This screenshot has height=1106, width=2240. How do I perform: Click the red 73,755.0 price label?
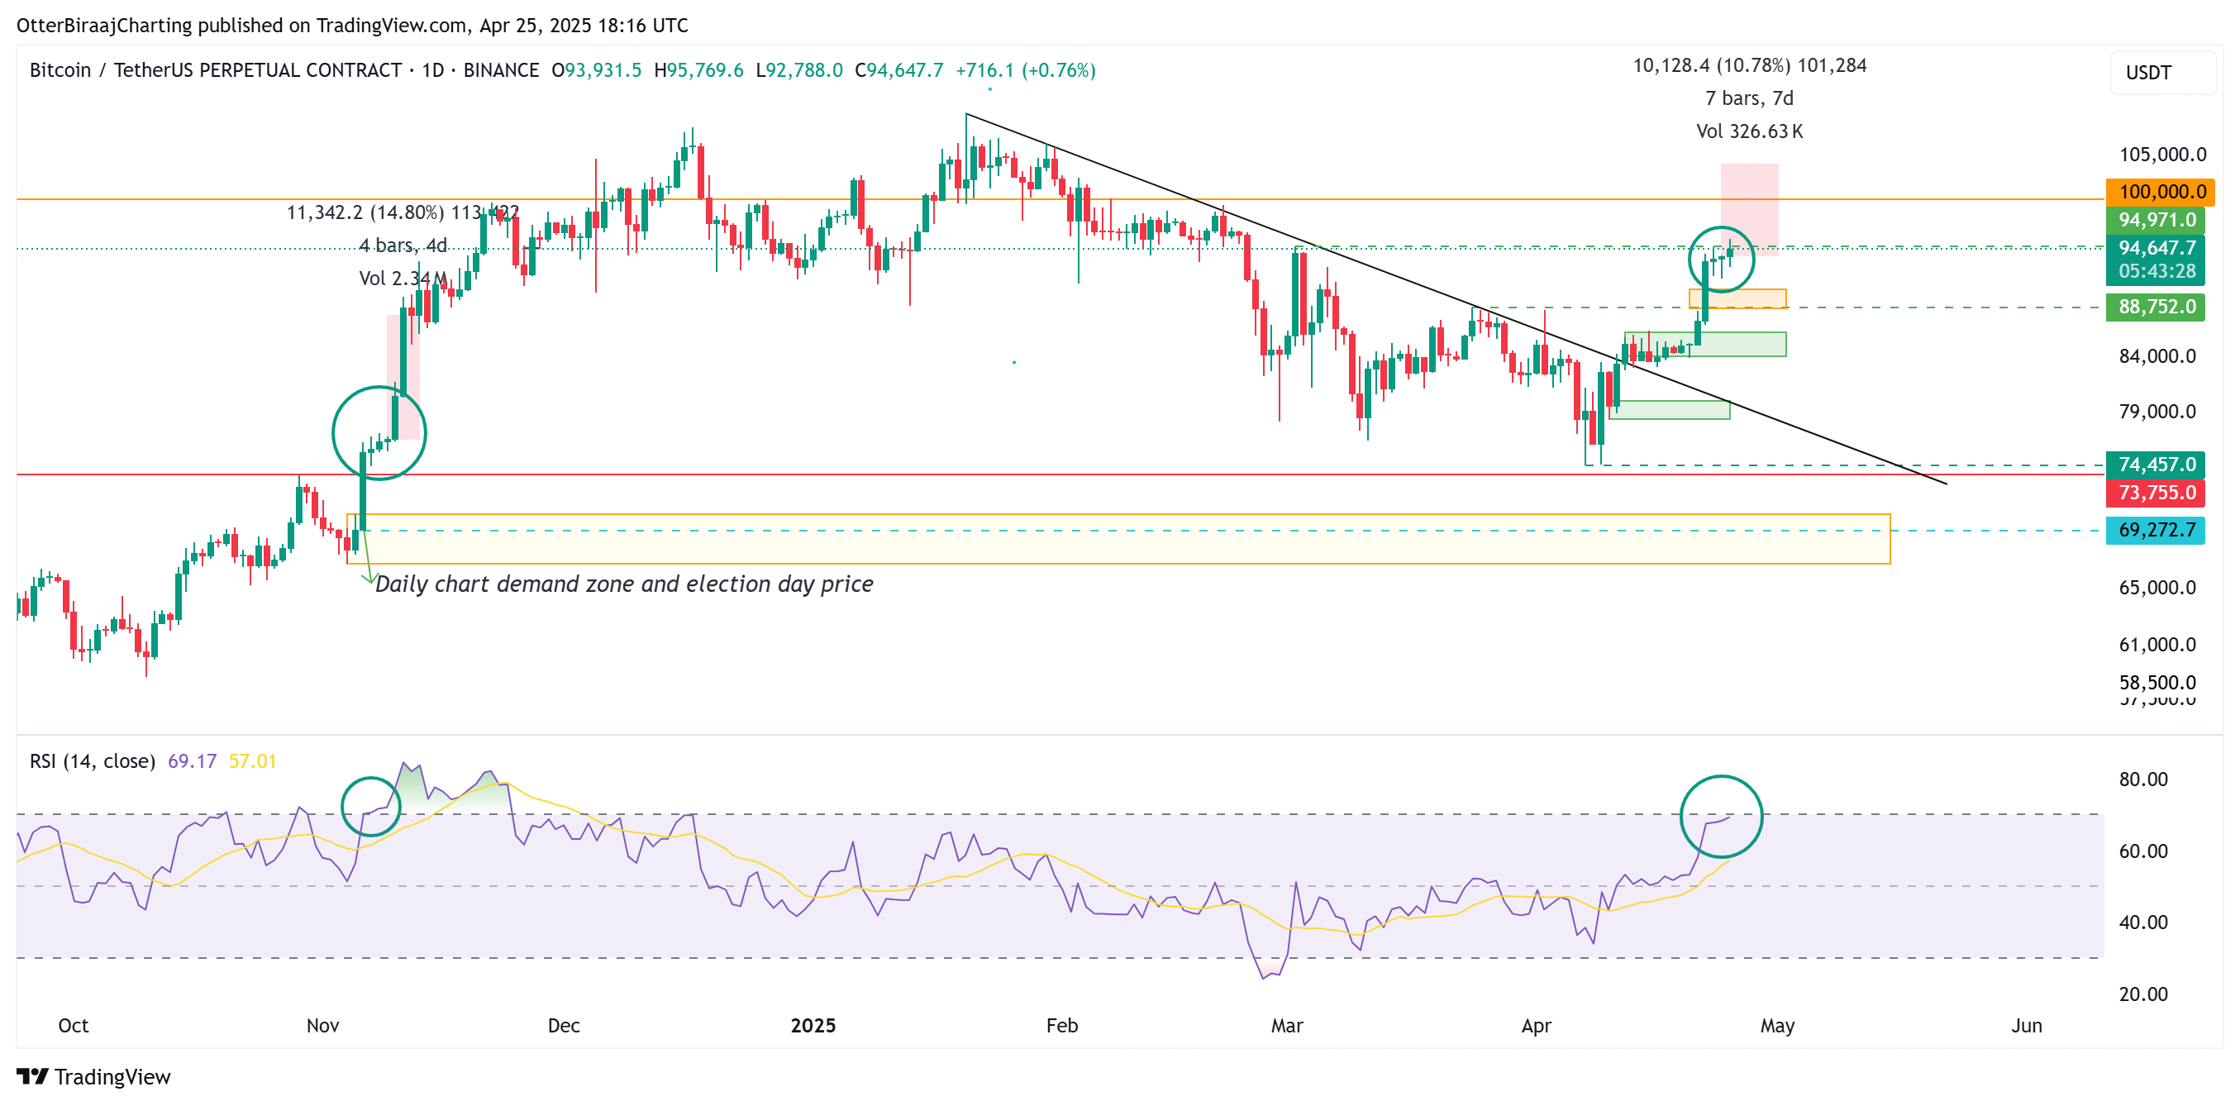pyautogui.click(x=2157, y=490)
